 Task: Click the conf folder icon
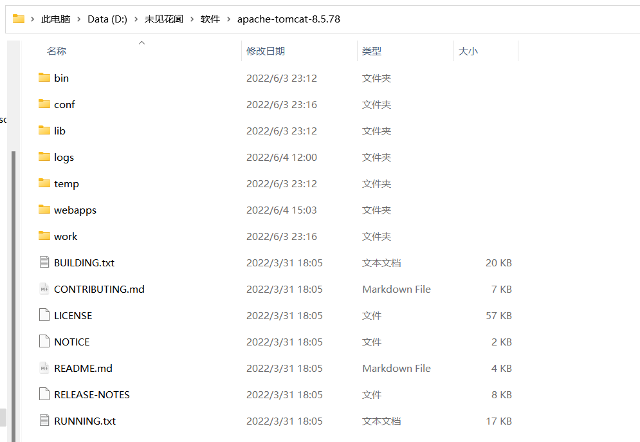[44, 104]
